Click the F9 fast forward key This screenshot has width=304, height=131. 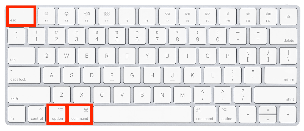pos(208,16)
